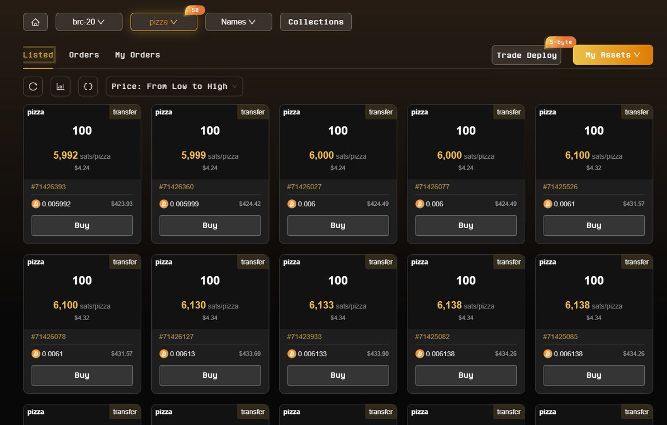Click the $433.69 total value
The image size is (667, 425).
tap(250, 354)
